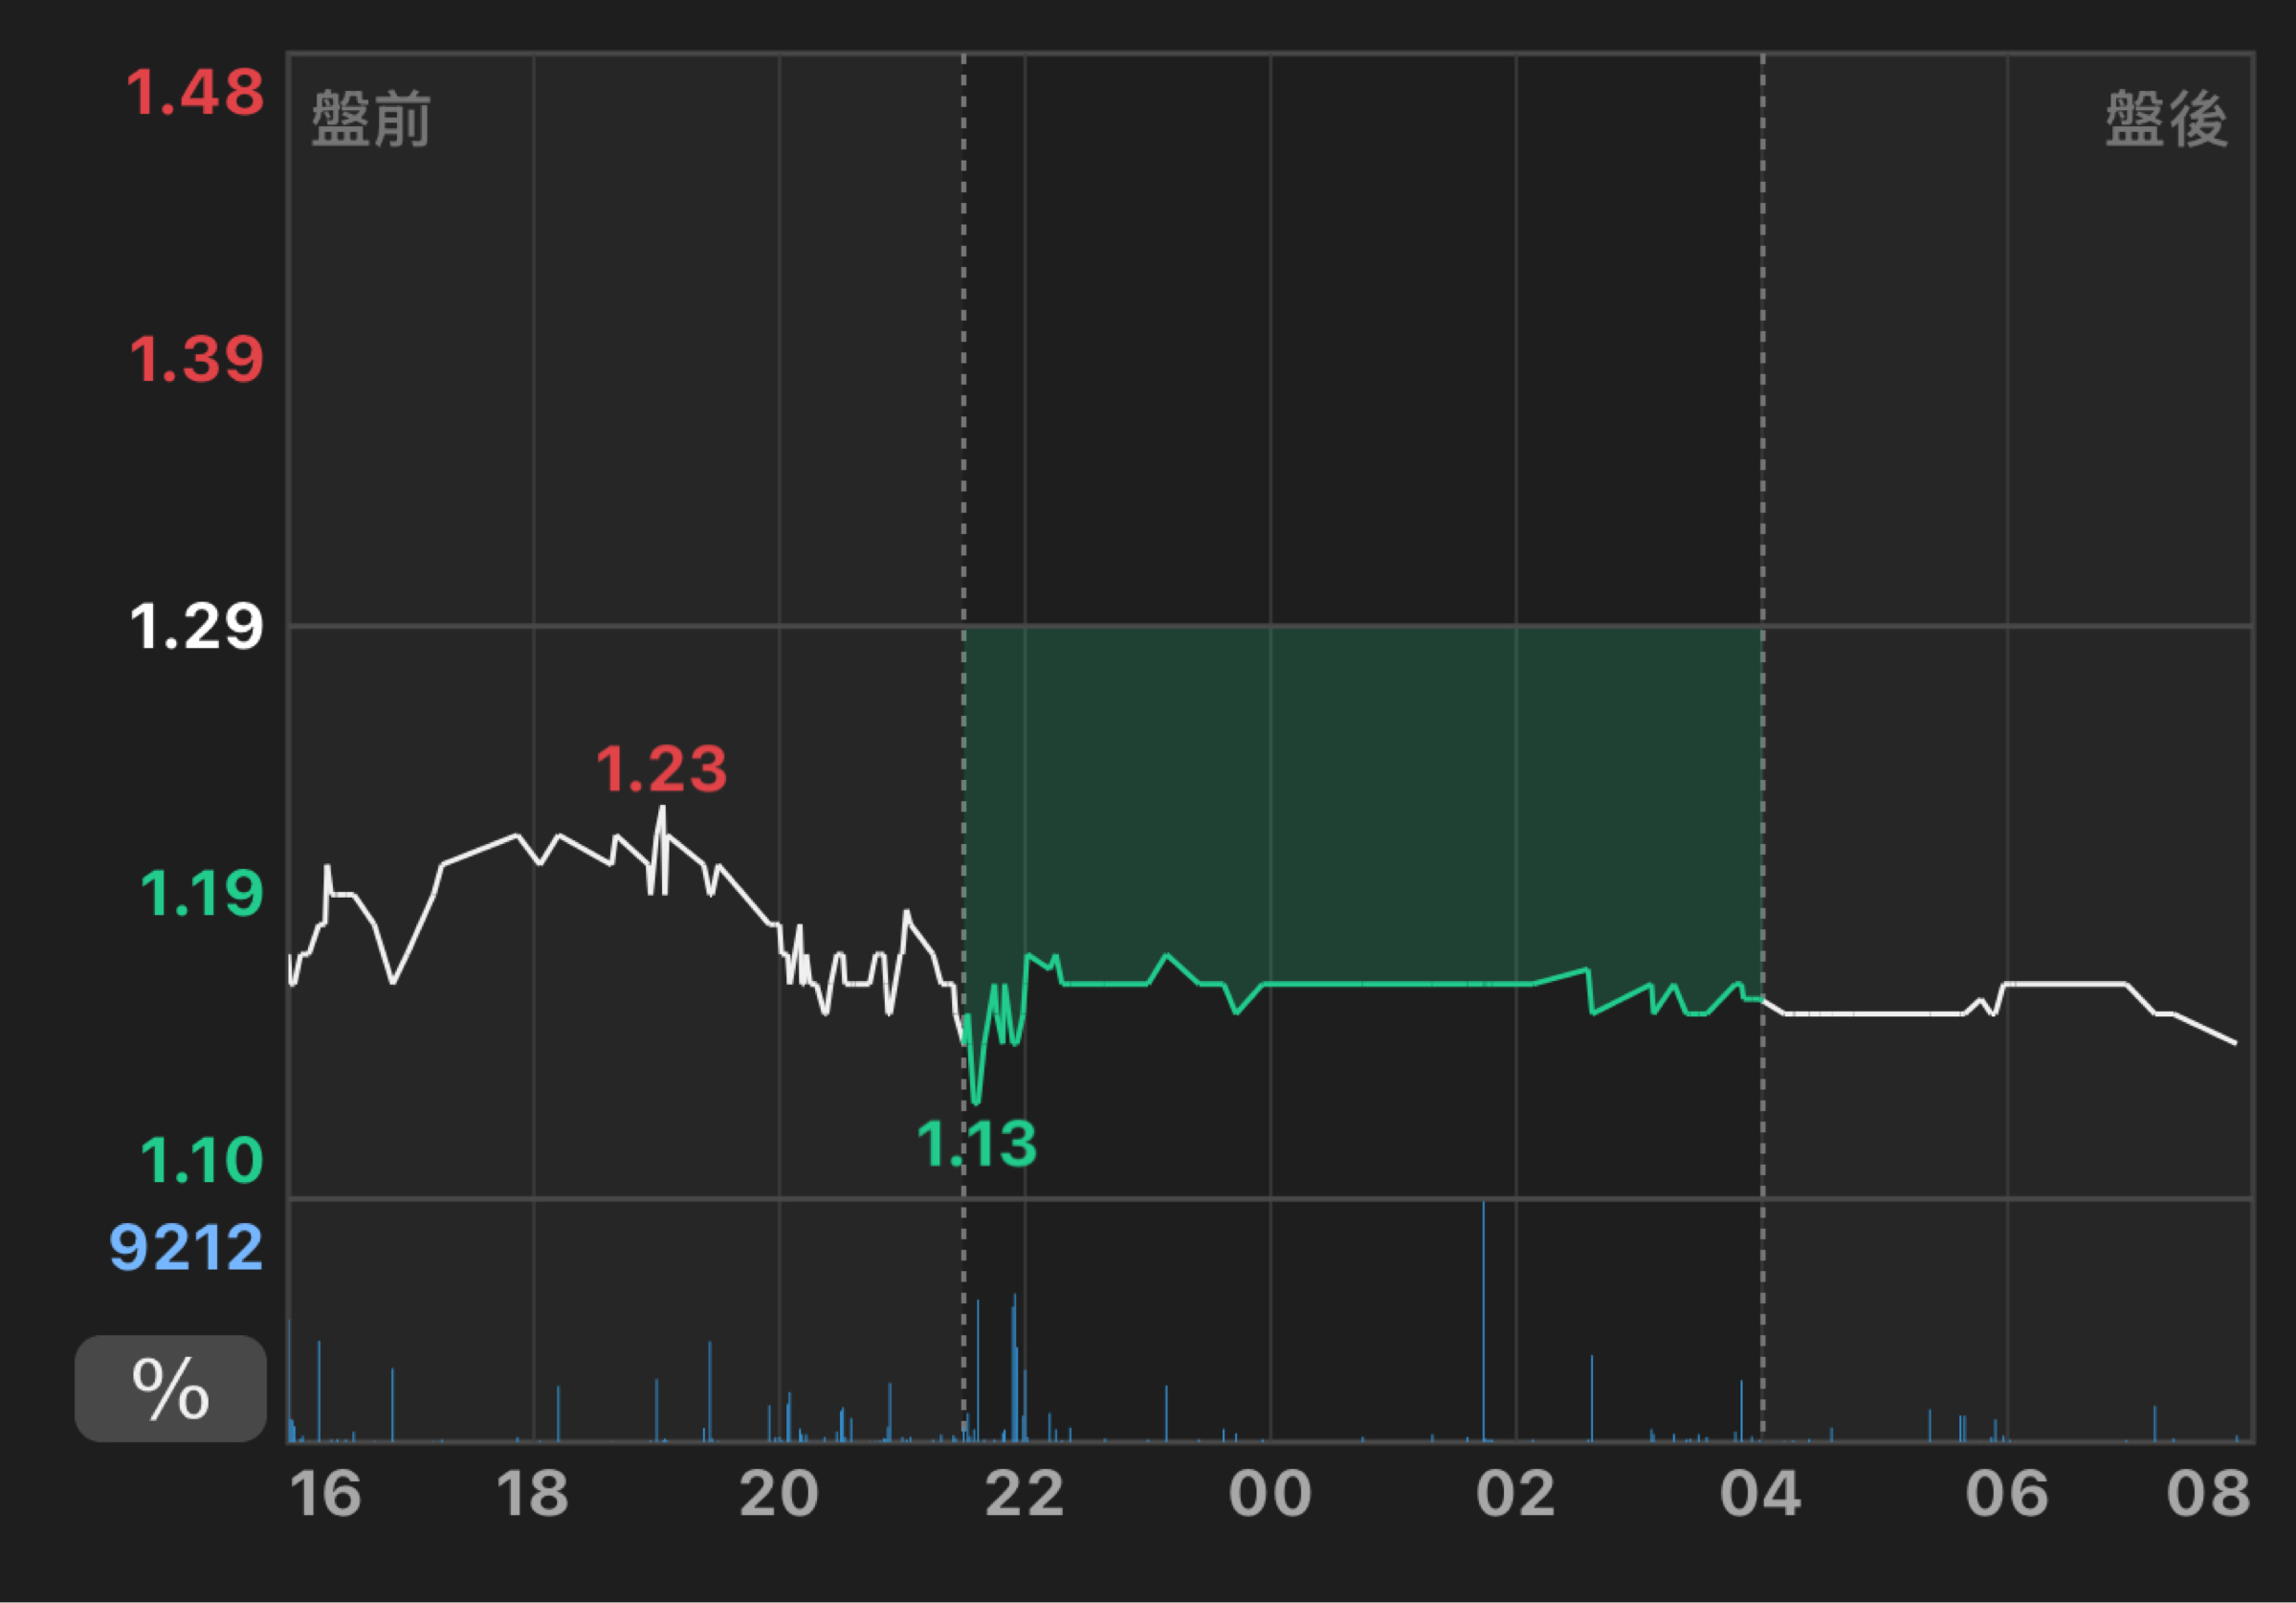The width and height of the screenshot is (2296, 1603).
Task: Click the white 1.29 reference price label
Action: [197, 628]
